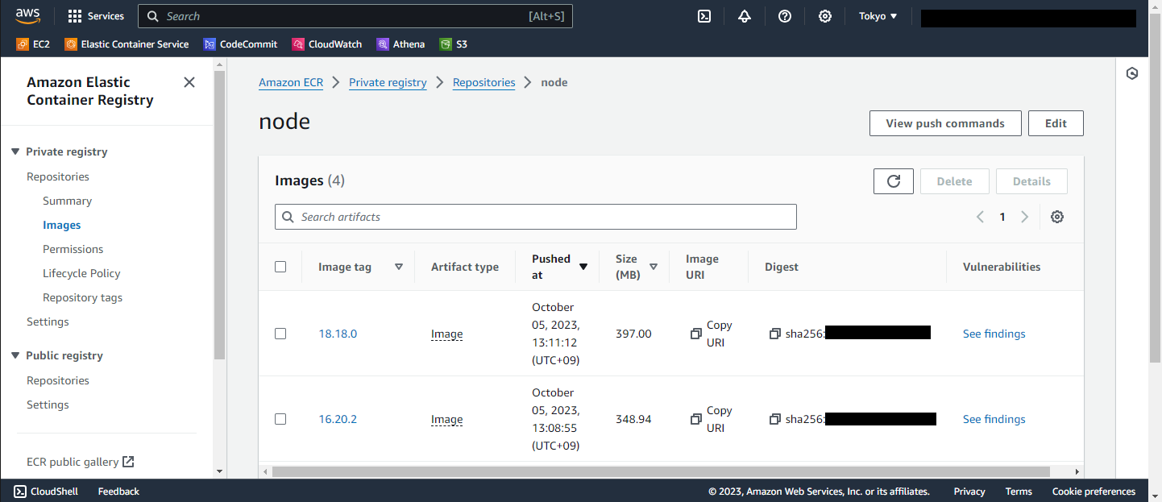Select all images checkbox in header
This screenshot has width=1162, height=502.
[x=280, y=267]
